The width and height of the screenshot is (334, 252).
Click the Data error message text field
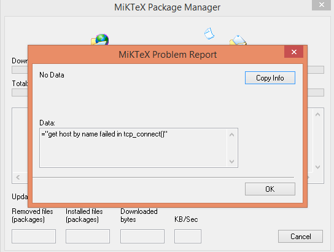pyautogui.click(x=139, y=148)
